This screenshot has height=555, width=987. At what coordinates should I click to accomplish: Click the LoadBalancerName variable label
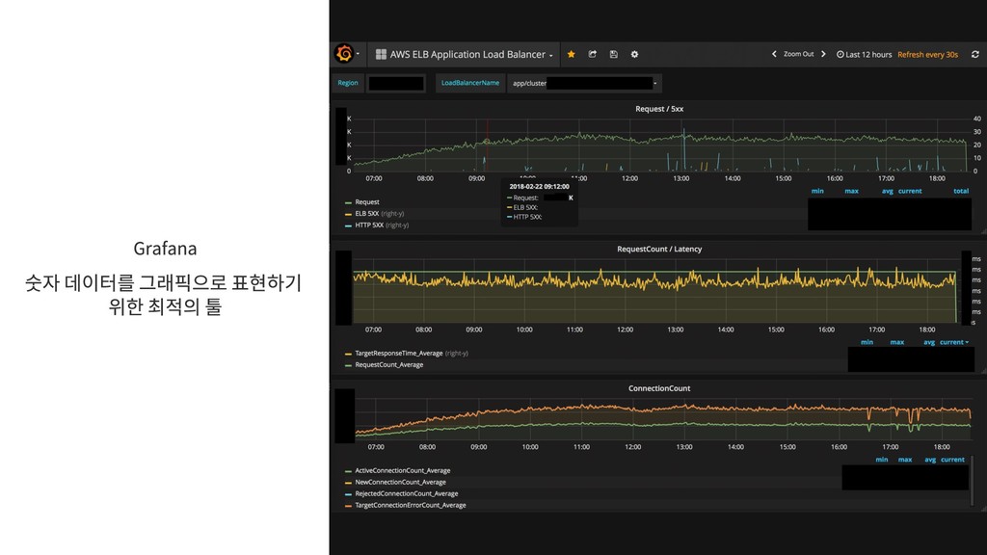[470, 83]
